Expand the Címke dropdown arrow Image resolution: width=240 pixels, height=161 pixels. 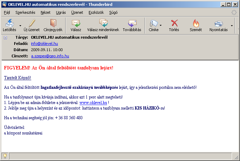click(x=160, y=25)
